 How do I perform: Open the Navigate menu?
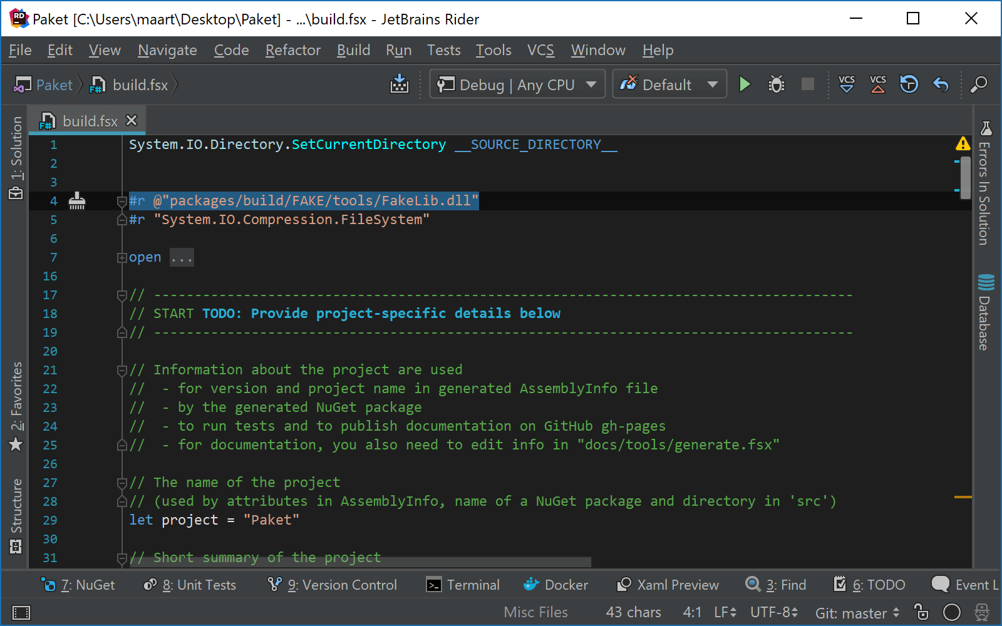point(167,50)
